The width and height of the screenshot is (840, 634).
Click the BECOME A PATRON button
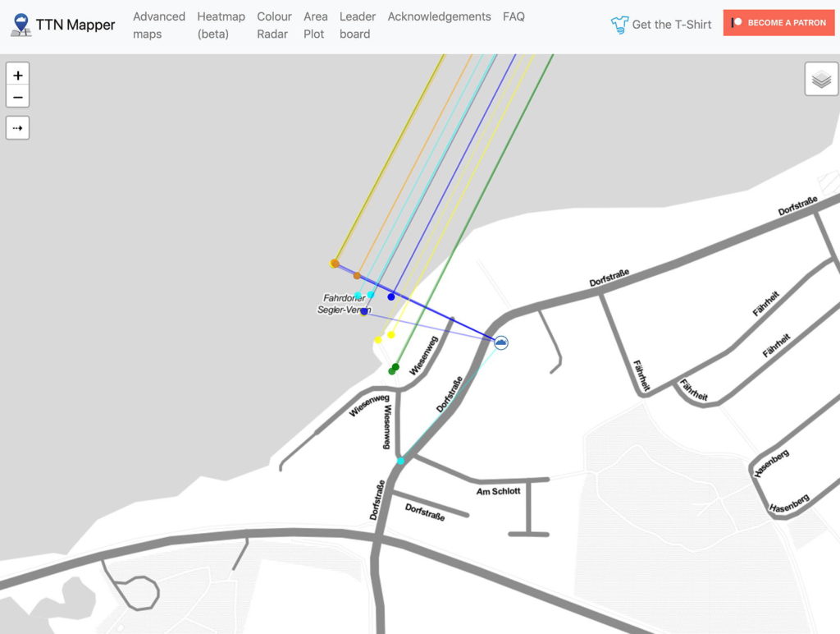pos(778,22)
